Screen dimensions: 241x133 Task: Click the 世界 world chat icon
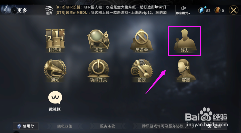point(49,10)
